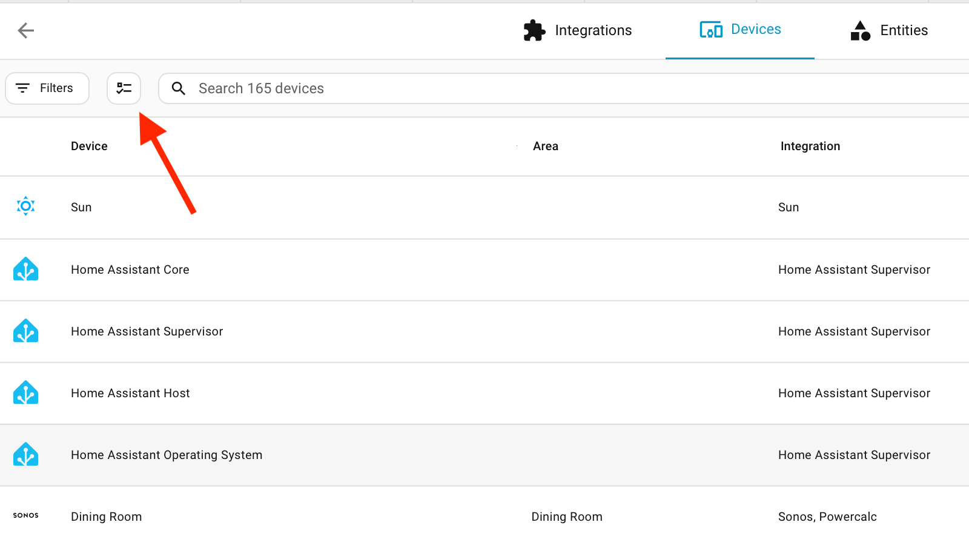This screenshot has width=969, height=545.
Task: Sort by the Integration column header
Action: click(x=810, y=146)
